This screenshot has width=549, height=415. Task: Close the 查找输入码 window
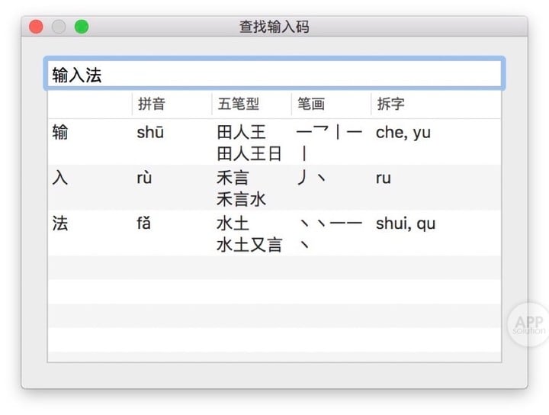[x=36, y=27]
